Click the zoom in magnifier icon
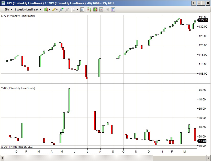Screen dimensions: 211x161 pyautogui.click(x=61, y=9)
